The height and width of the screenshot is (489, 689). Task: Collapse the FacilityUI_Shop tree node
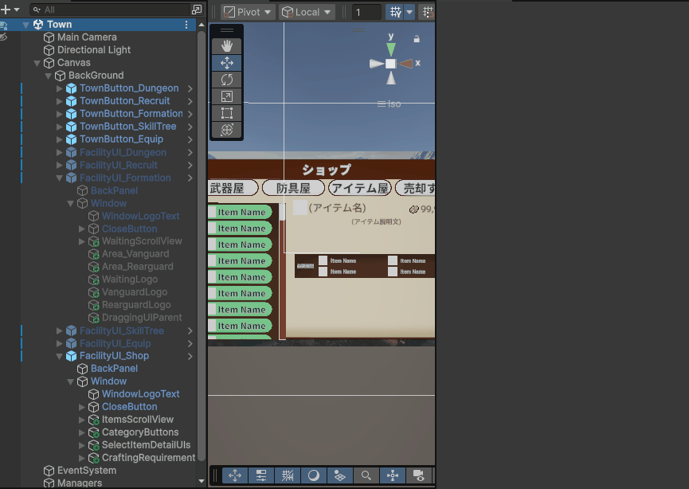click(x=60, y=356)
